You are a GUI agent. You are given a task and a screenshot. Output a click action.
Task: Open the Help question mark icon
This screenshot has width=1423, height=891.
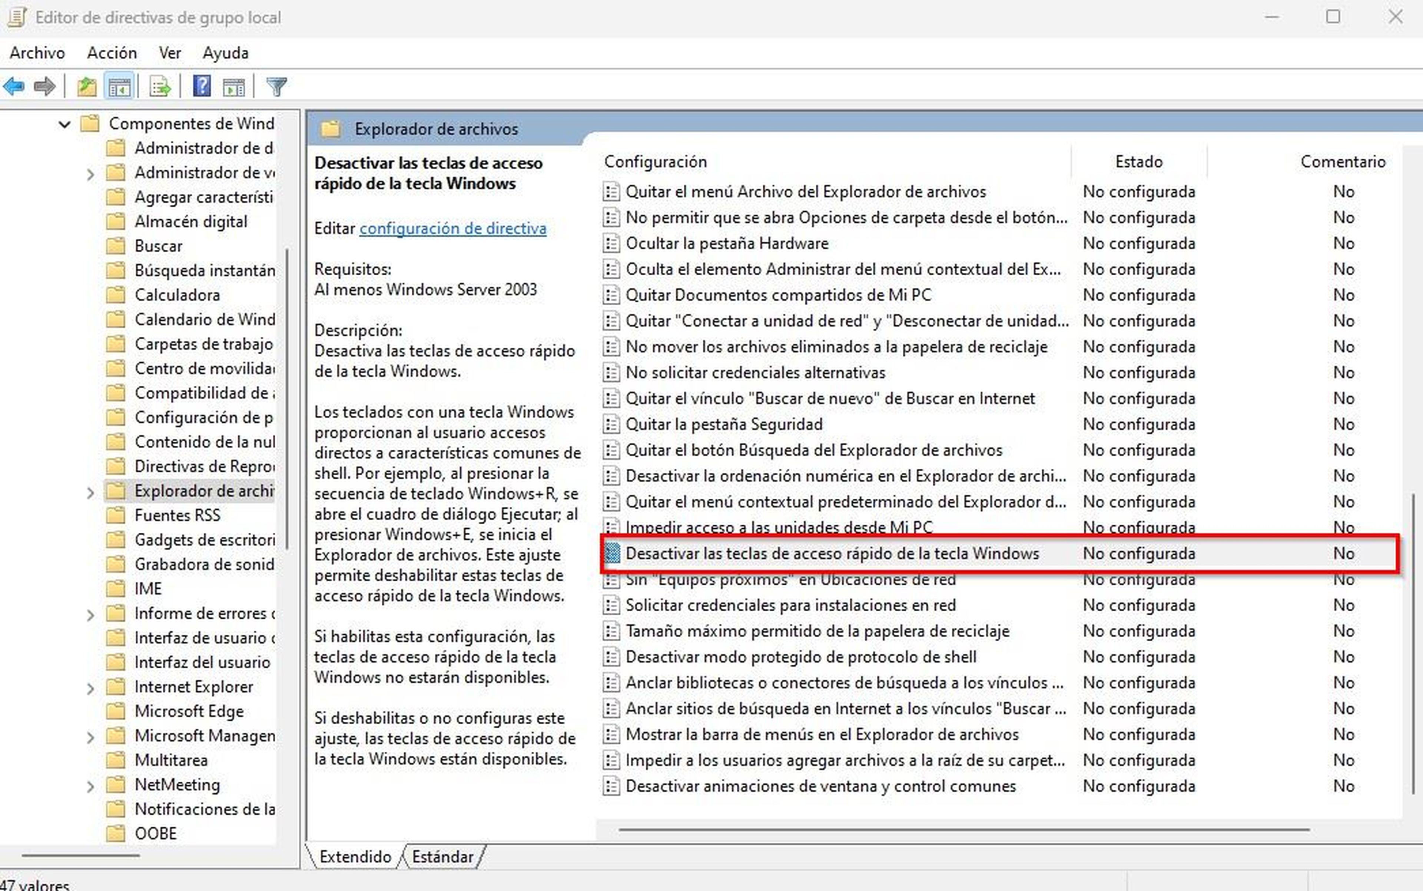coord(202,87)
